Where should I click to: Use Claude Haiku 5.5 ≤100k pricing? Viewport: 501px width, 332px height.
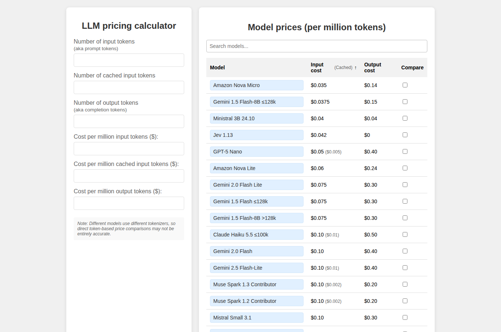257,235
